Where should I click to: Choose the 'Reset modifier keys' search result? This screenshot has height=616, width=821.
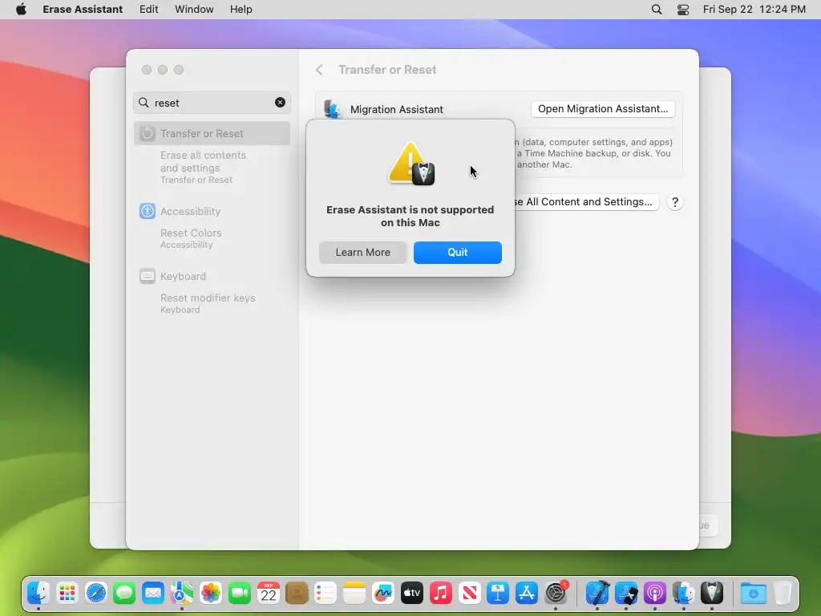(x=208, y=302)
